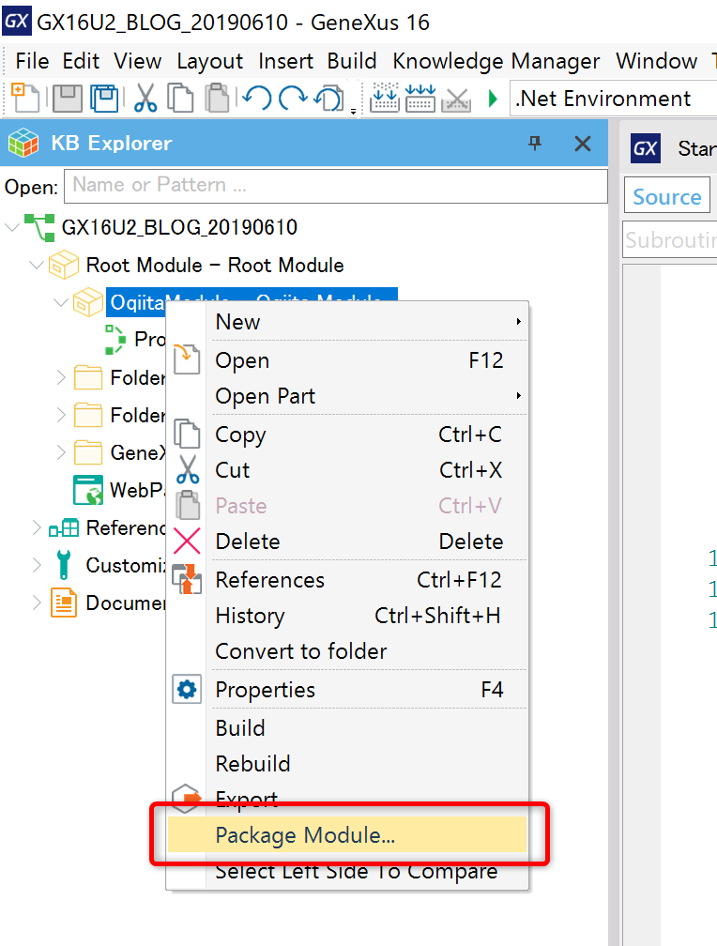Screen dimensions: 717x946
Task: Click the green Run play icon
Action: pyautogui.click(x=493, y=99)
